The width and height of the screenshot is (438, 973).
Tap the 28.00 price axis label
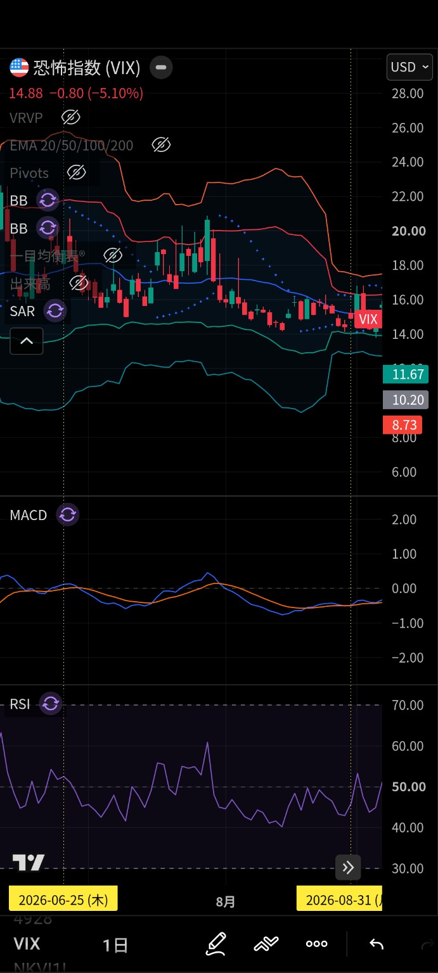tap(408, 94)
